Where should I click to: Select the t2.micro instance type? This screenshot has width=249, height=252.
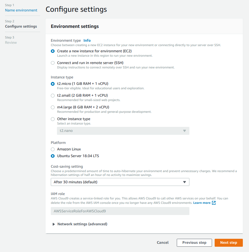pos(53,84)
